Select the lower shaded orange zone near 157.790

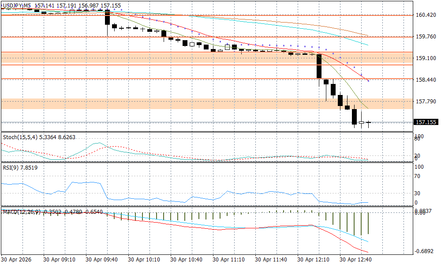(x=207, y=104)
